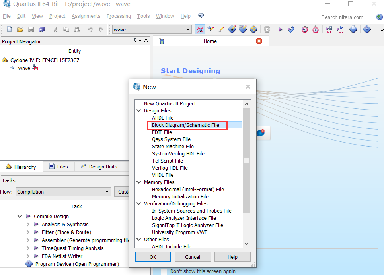Screen dimensions: 384x275
Task: Click the New file toolbar icon
Action: (x=9, y=29)
